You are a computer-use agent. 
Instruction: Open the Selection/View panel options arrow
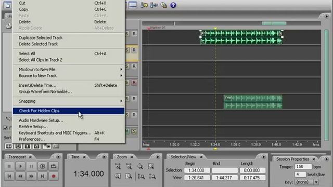click(x=264, y=157)
